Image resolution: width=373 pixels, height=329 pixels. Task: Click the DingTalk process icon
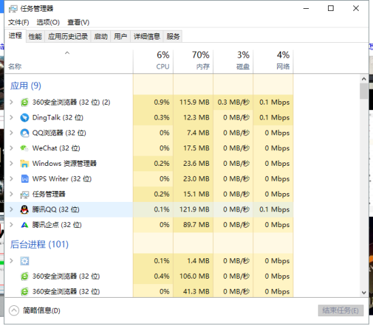tap(25, 118)
